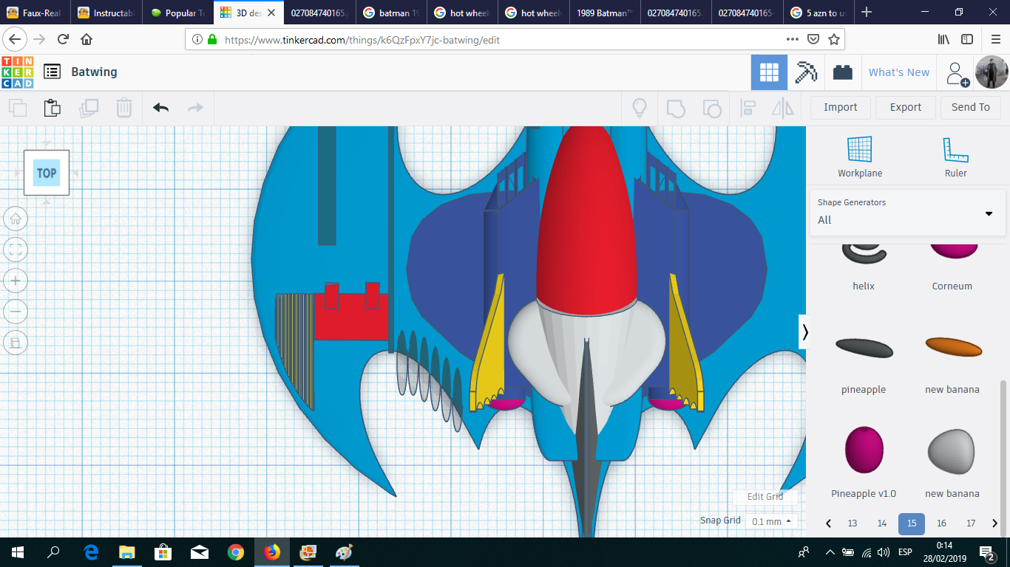This screenshot has width=1010, height=567.
Task: Click the Ungroup shapes icon
Action: point(711,108)
